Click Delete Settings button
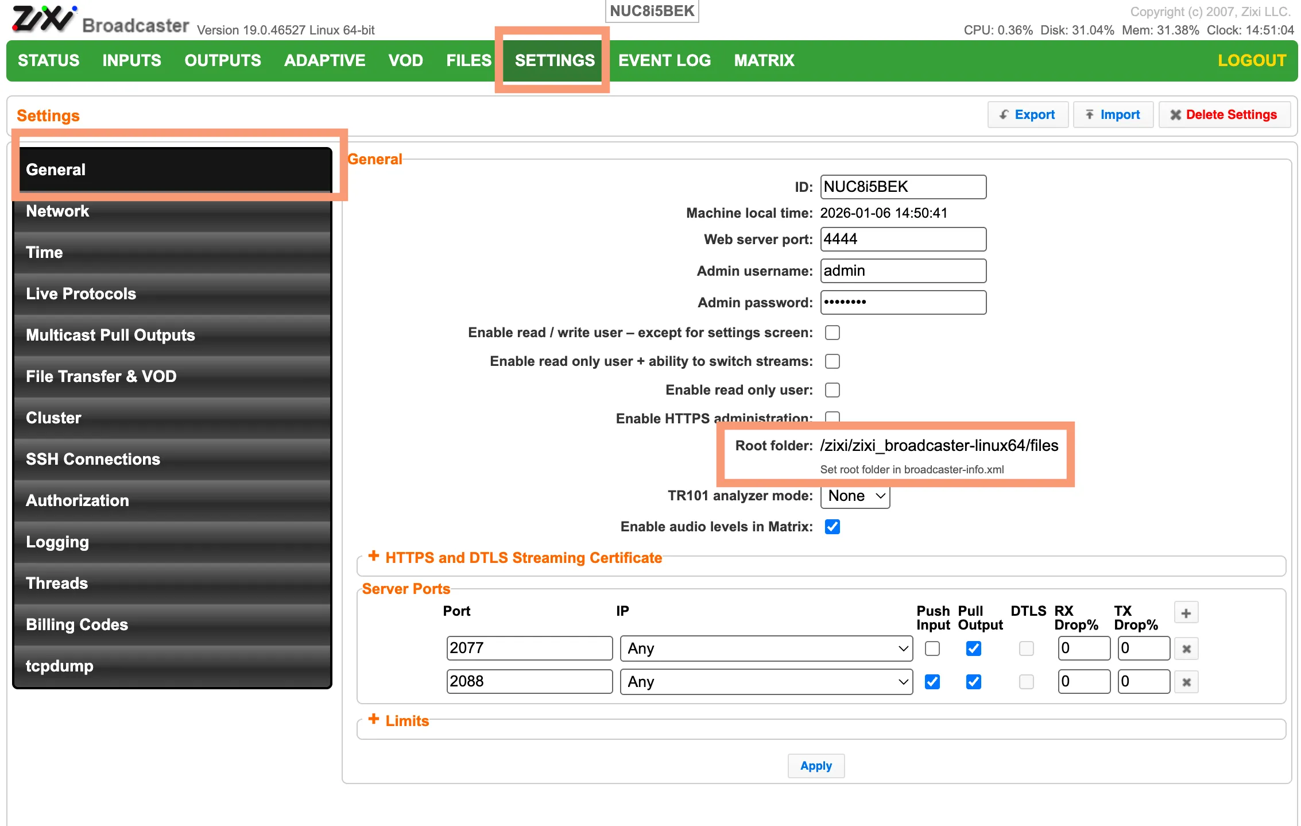 [1225, 115]
